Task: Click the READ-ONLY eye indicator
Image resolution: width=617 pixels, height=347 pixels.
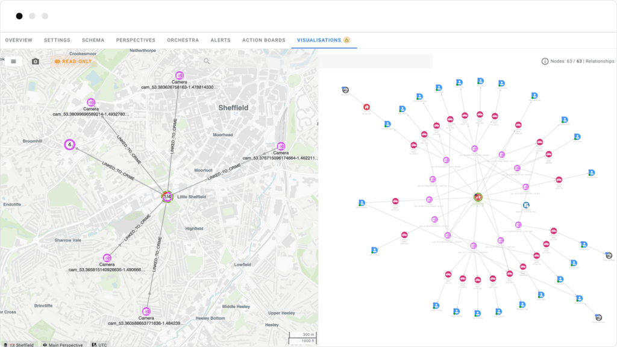Action: coord(57,61)
